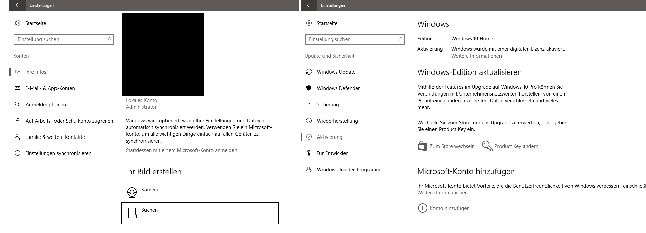Click the Familie & weitere Kontakte person icon
The height and width of the screenshot is (233, 646).
tap(18, 137)
